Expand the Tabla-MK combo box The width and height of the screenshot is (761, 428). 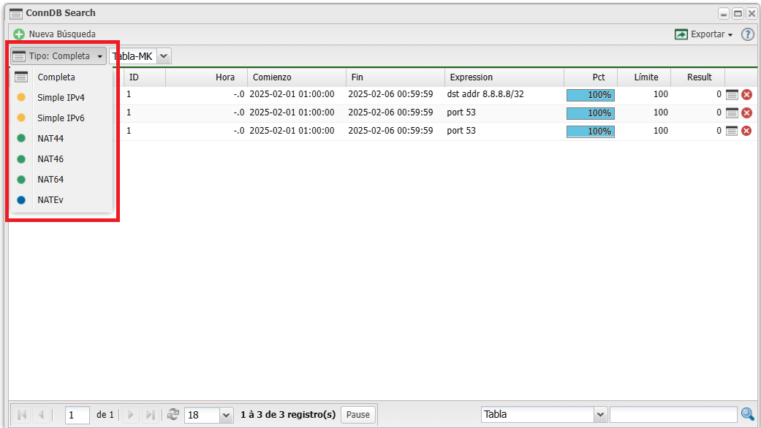pyautogui.click(x=164, y=56)
